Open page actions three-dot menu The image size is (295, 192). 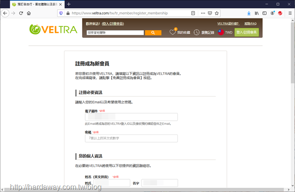[203, 13]
